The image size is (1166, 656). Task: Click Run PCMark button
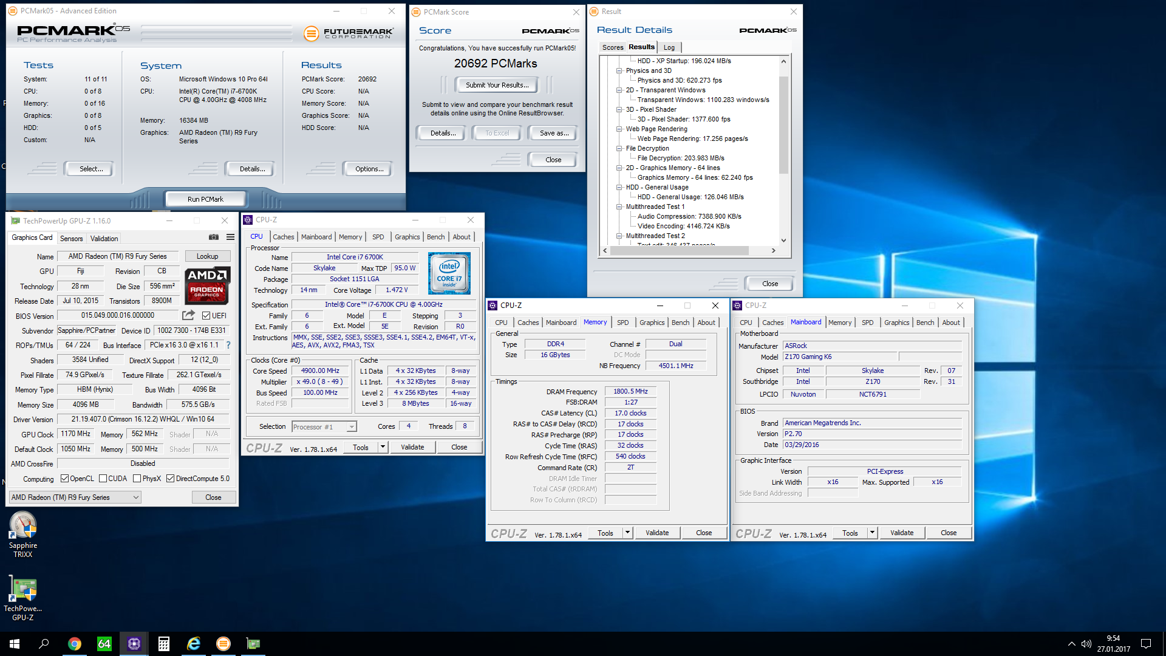[x=205, y=199]
